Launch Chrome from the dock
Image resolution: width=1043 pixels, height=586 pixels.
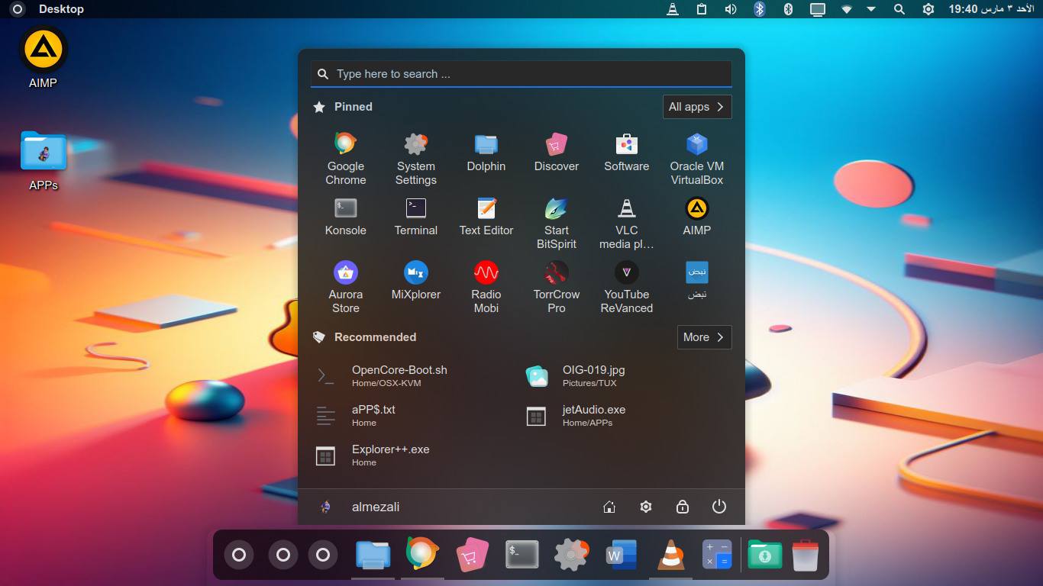422,555
